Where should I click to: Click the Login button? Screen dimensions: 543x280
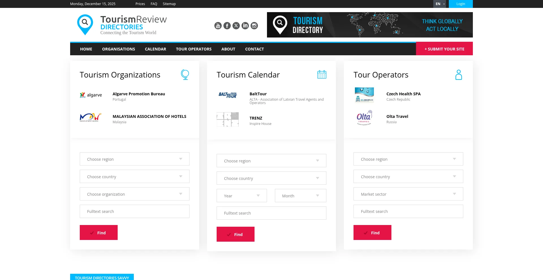click(460, 4)
